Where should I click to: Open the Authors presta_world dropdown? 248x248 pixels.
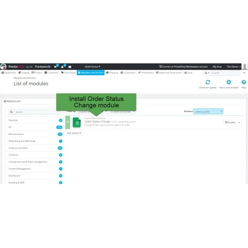coord(208,112)
